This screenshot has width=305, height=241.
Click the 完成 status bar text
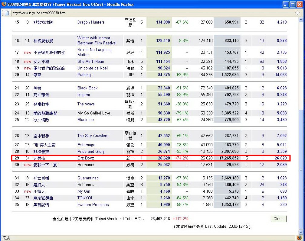(x=6, y=238)
